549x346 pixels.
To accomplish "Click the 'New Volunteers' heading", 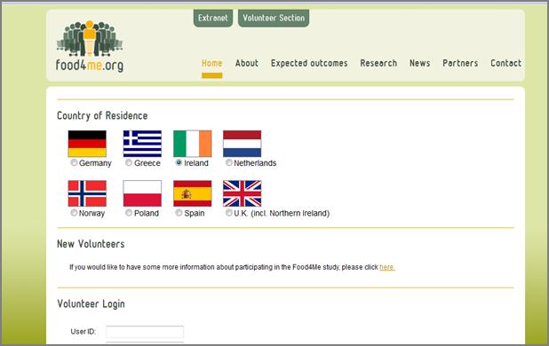I will tap(91, 244).
